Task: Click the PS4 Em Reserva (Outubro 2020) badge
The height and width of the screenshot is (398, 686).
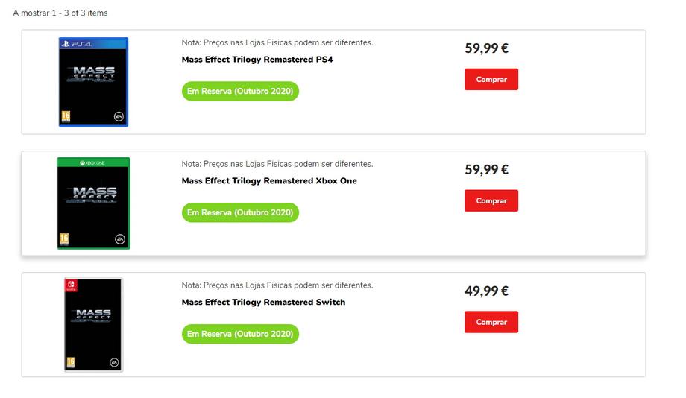Action: tap(240, 92)
